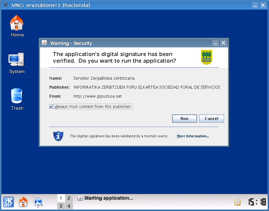Switch to virtual desktop 3

61,206
